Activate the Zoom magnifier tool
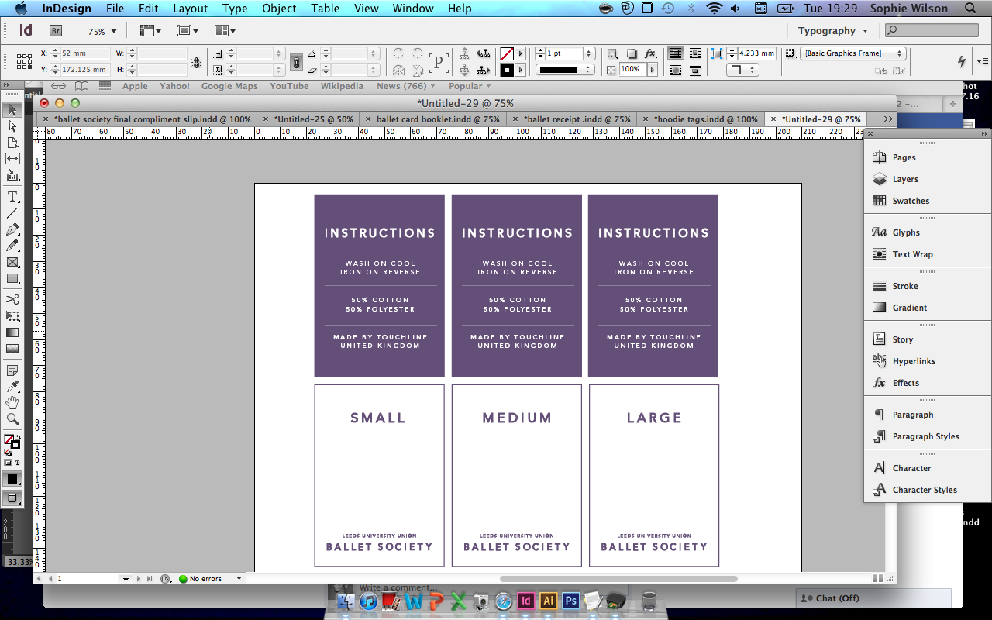Viewport: 992px width, 620px height. point(12,419)
